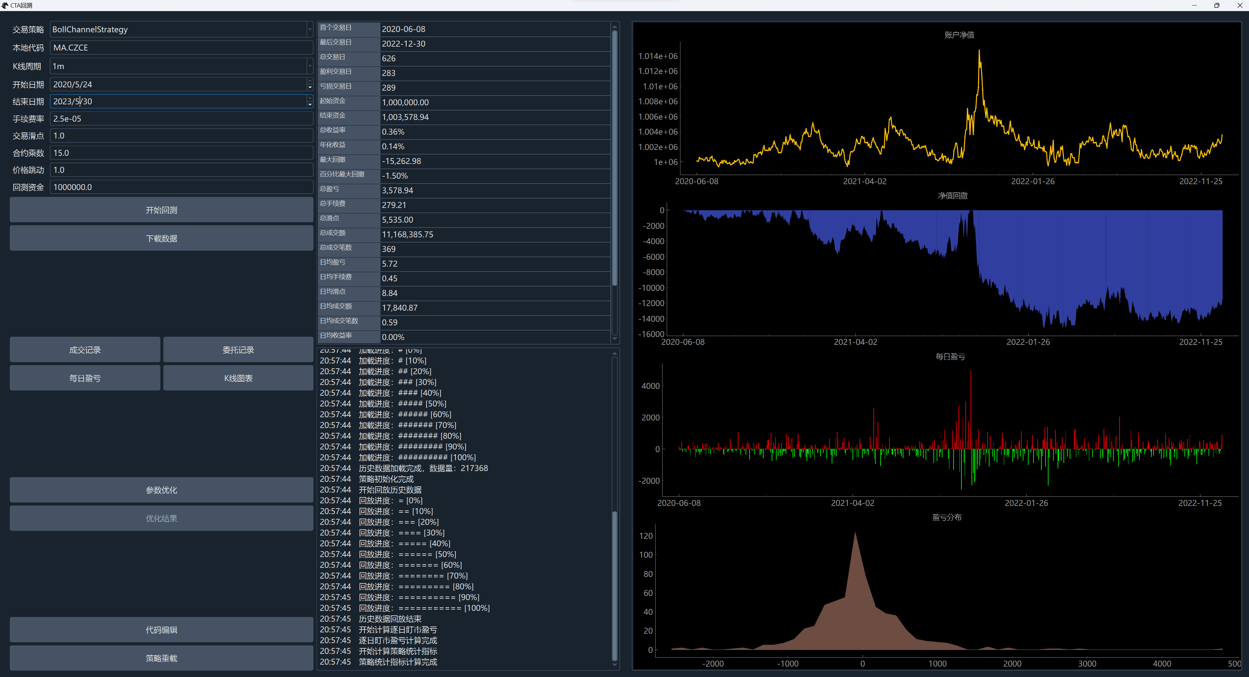
Task: Select the 总盈亏 value 3,578.94
Action: (x=397, y=190)
